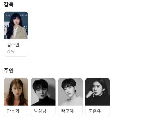Image resolution: width=143 pixels, height=120 pixels.
Task: Select the 김수인 director card
Action: 16,34
